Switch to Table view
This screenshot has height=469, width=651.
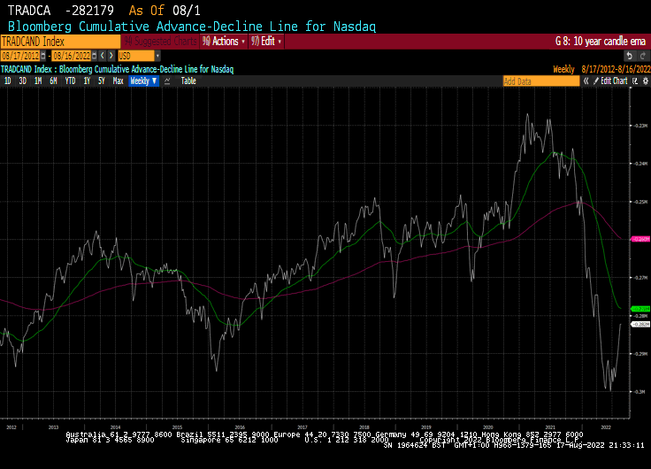tap(188, 81)
